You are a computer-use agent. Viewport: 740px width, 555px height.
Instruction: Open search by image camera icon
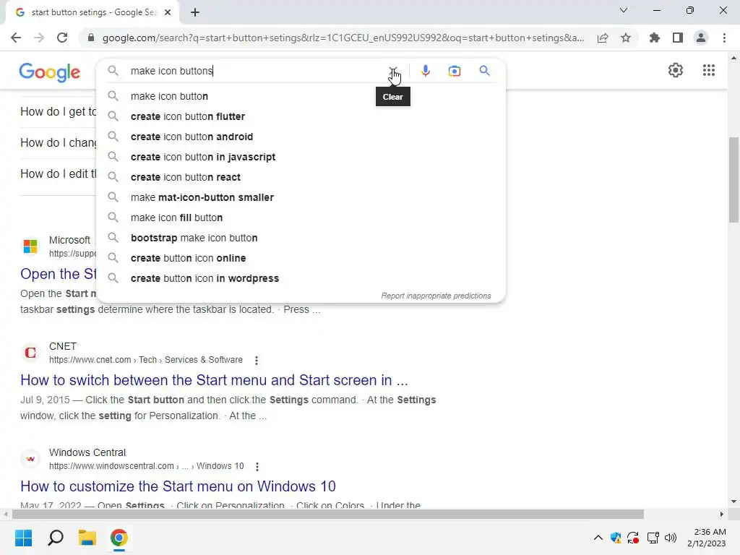point(455,71)
